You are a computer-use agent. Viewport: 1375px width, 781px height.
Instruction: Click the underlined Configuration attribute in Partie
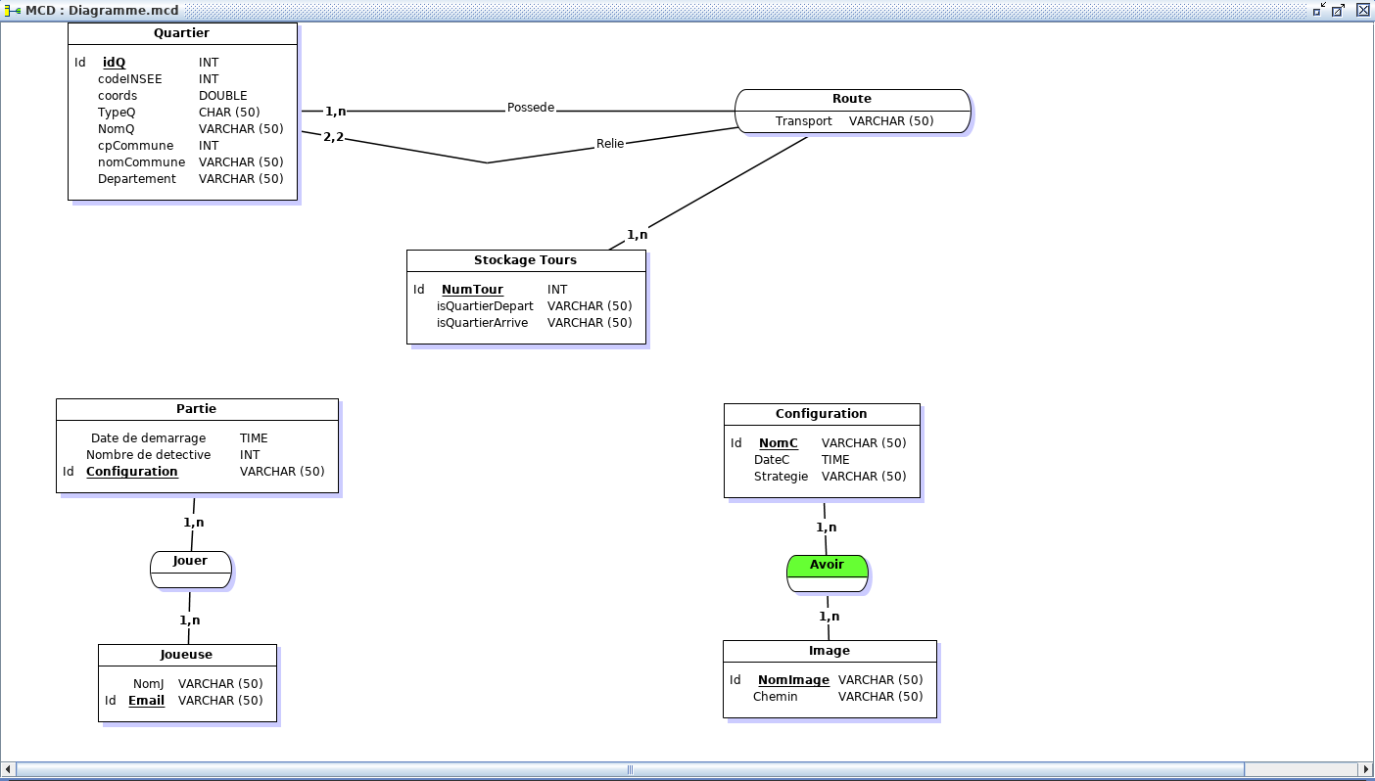point(132,472)
